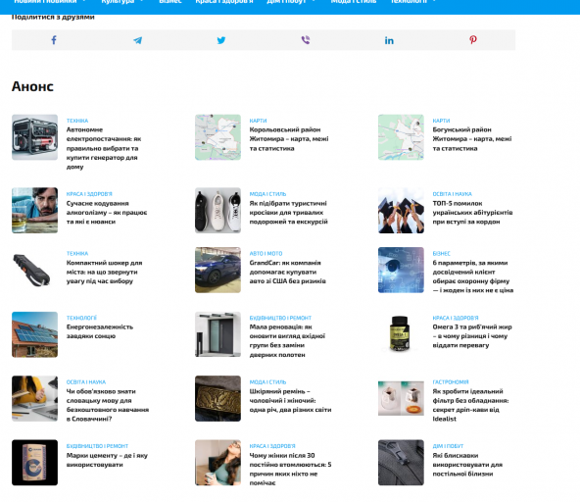This screenshot has height=502, width=580.
Task: Open 'Шкіряний ремінь' article headline
Action: click(290, 400)
